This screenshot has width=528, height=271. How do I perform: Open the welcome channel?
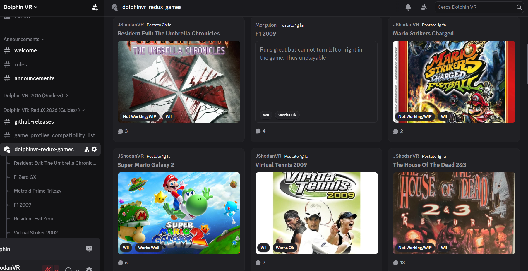[x=25, y=50]
